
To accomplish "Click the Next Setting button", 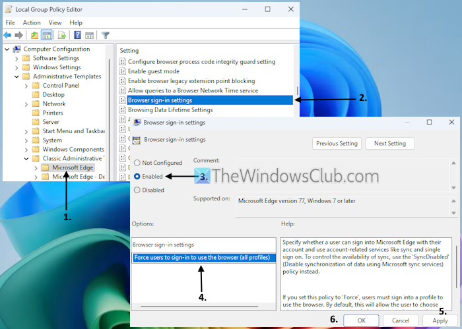I will point(390,144).
